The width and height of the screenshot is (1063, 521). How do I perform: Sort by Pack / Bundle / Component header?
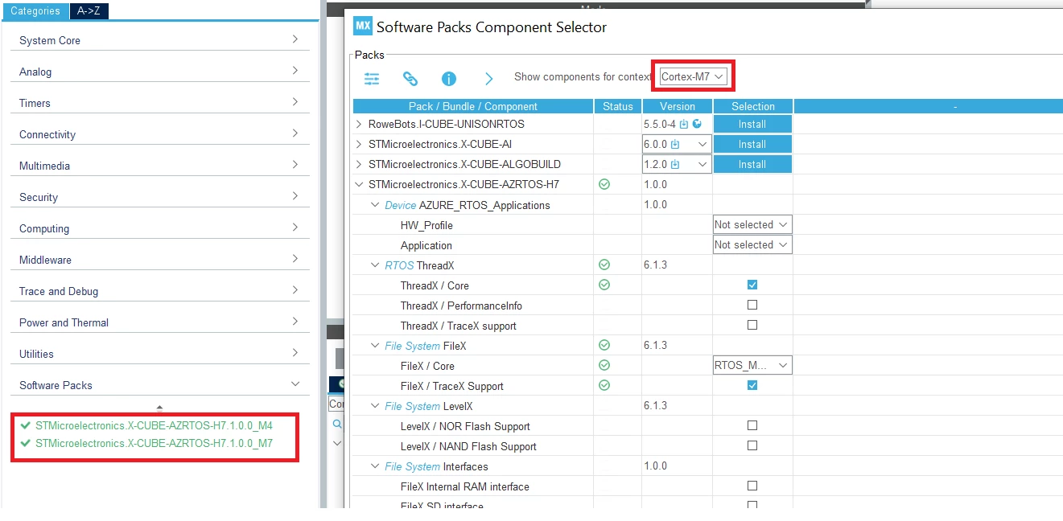(x=472, y=106)
